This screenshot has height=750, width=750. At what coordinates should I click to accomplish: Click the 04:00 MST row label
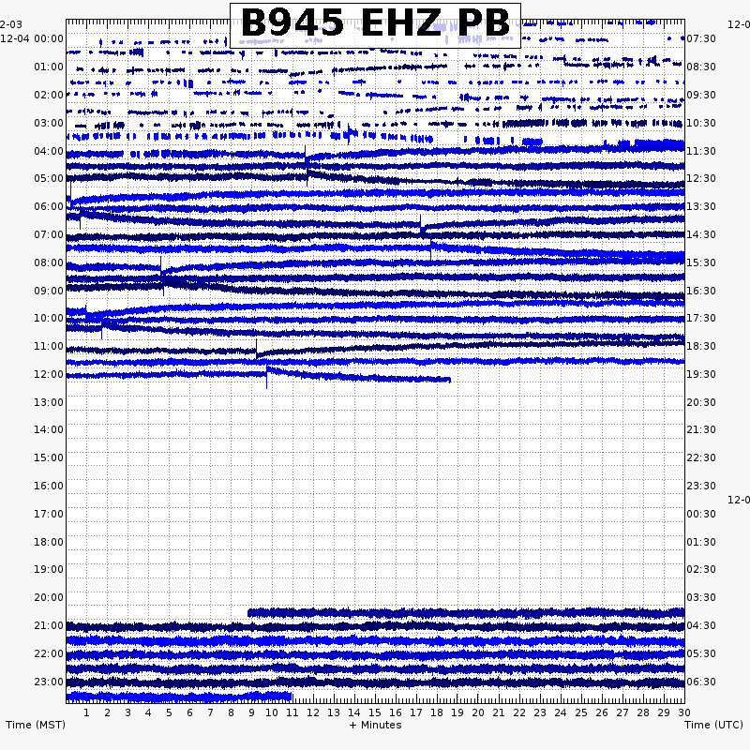[x=49, y=151]
